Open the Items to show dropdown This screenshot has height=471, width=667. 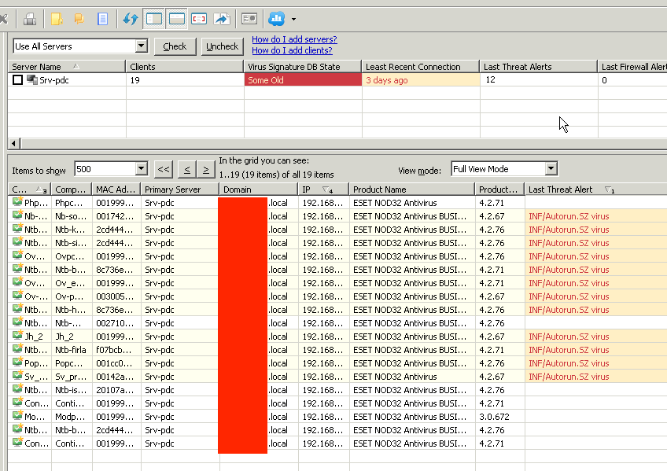coord(142,169)
